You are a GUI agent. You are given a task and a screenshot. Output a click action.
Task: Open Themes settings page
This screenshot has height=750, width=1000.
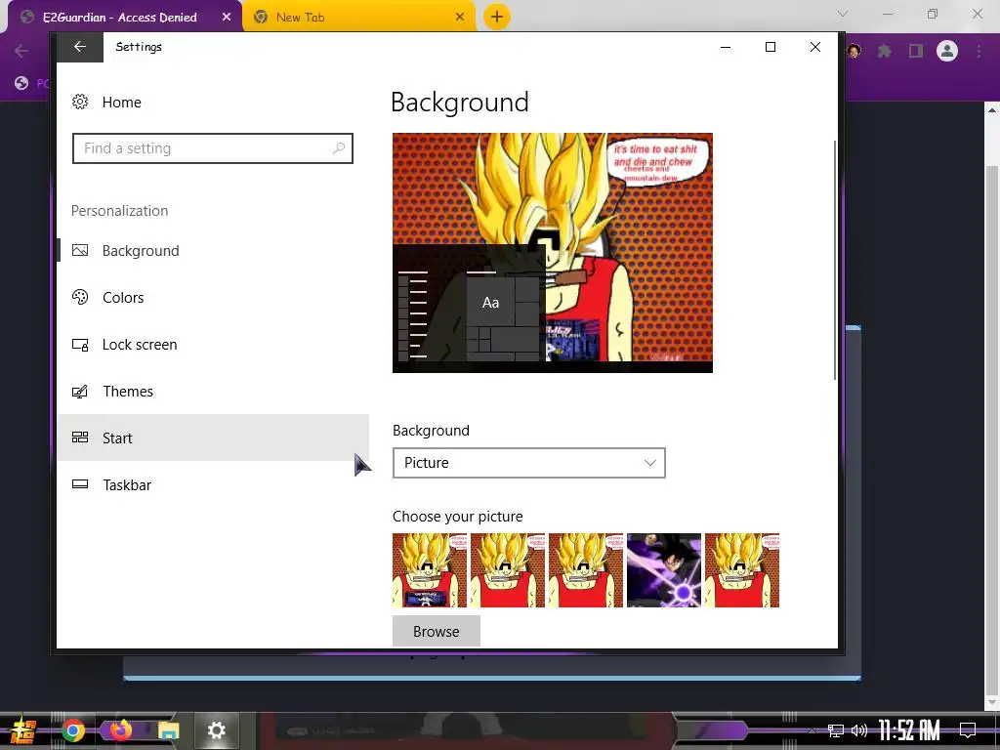[212, 391]
